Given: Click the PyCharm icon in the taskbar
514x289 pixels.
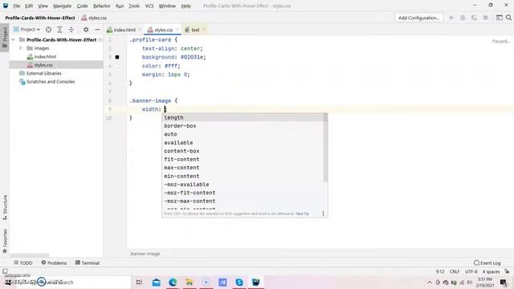Looking at the screenshot, I should coord(255,282).
